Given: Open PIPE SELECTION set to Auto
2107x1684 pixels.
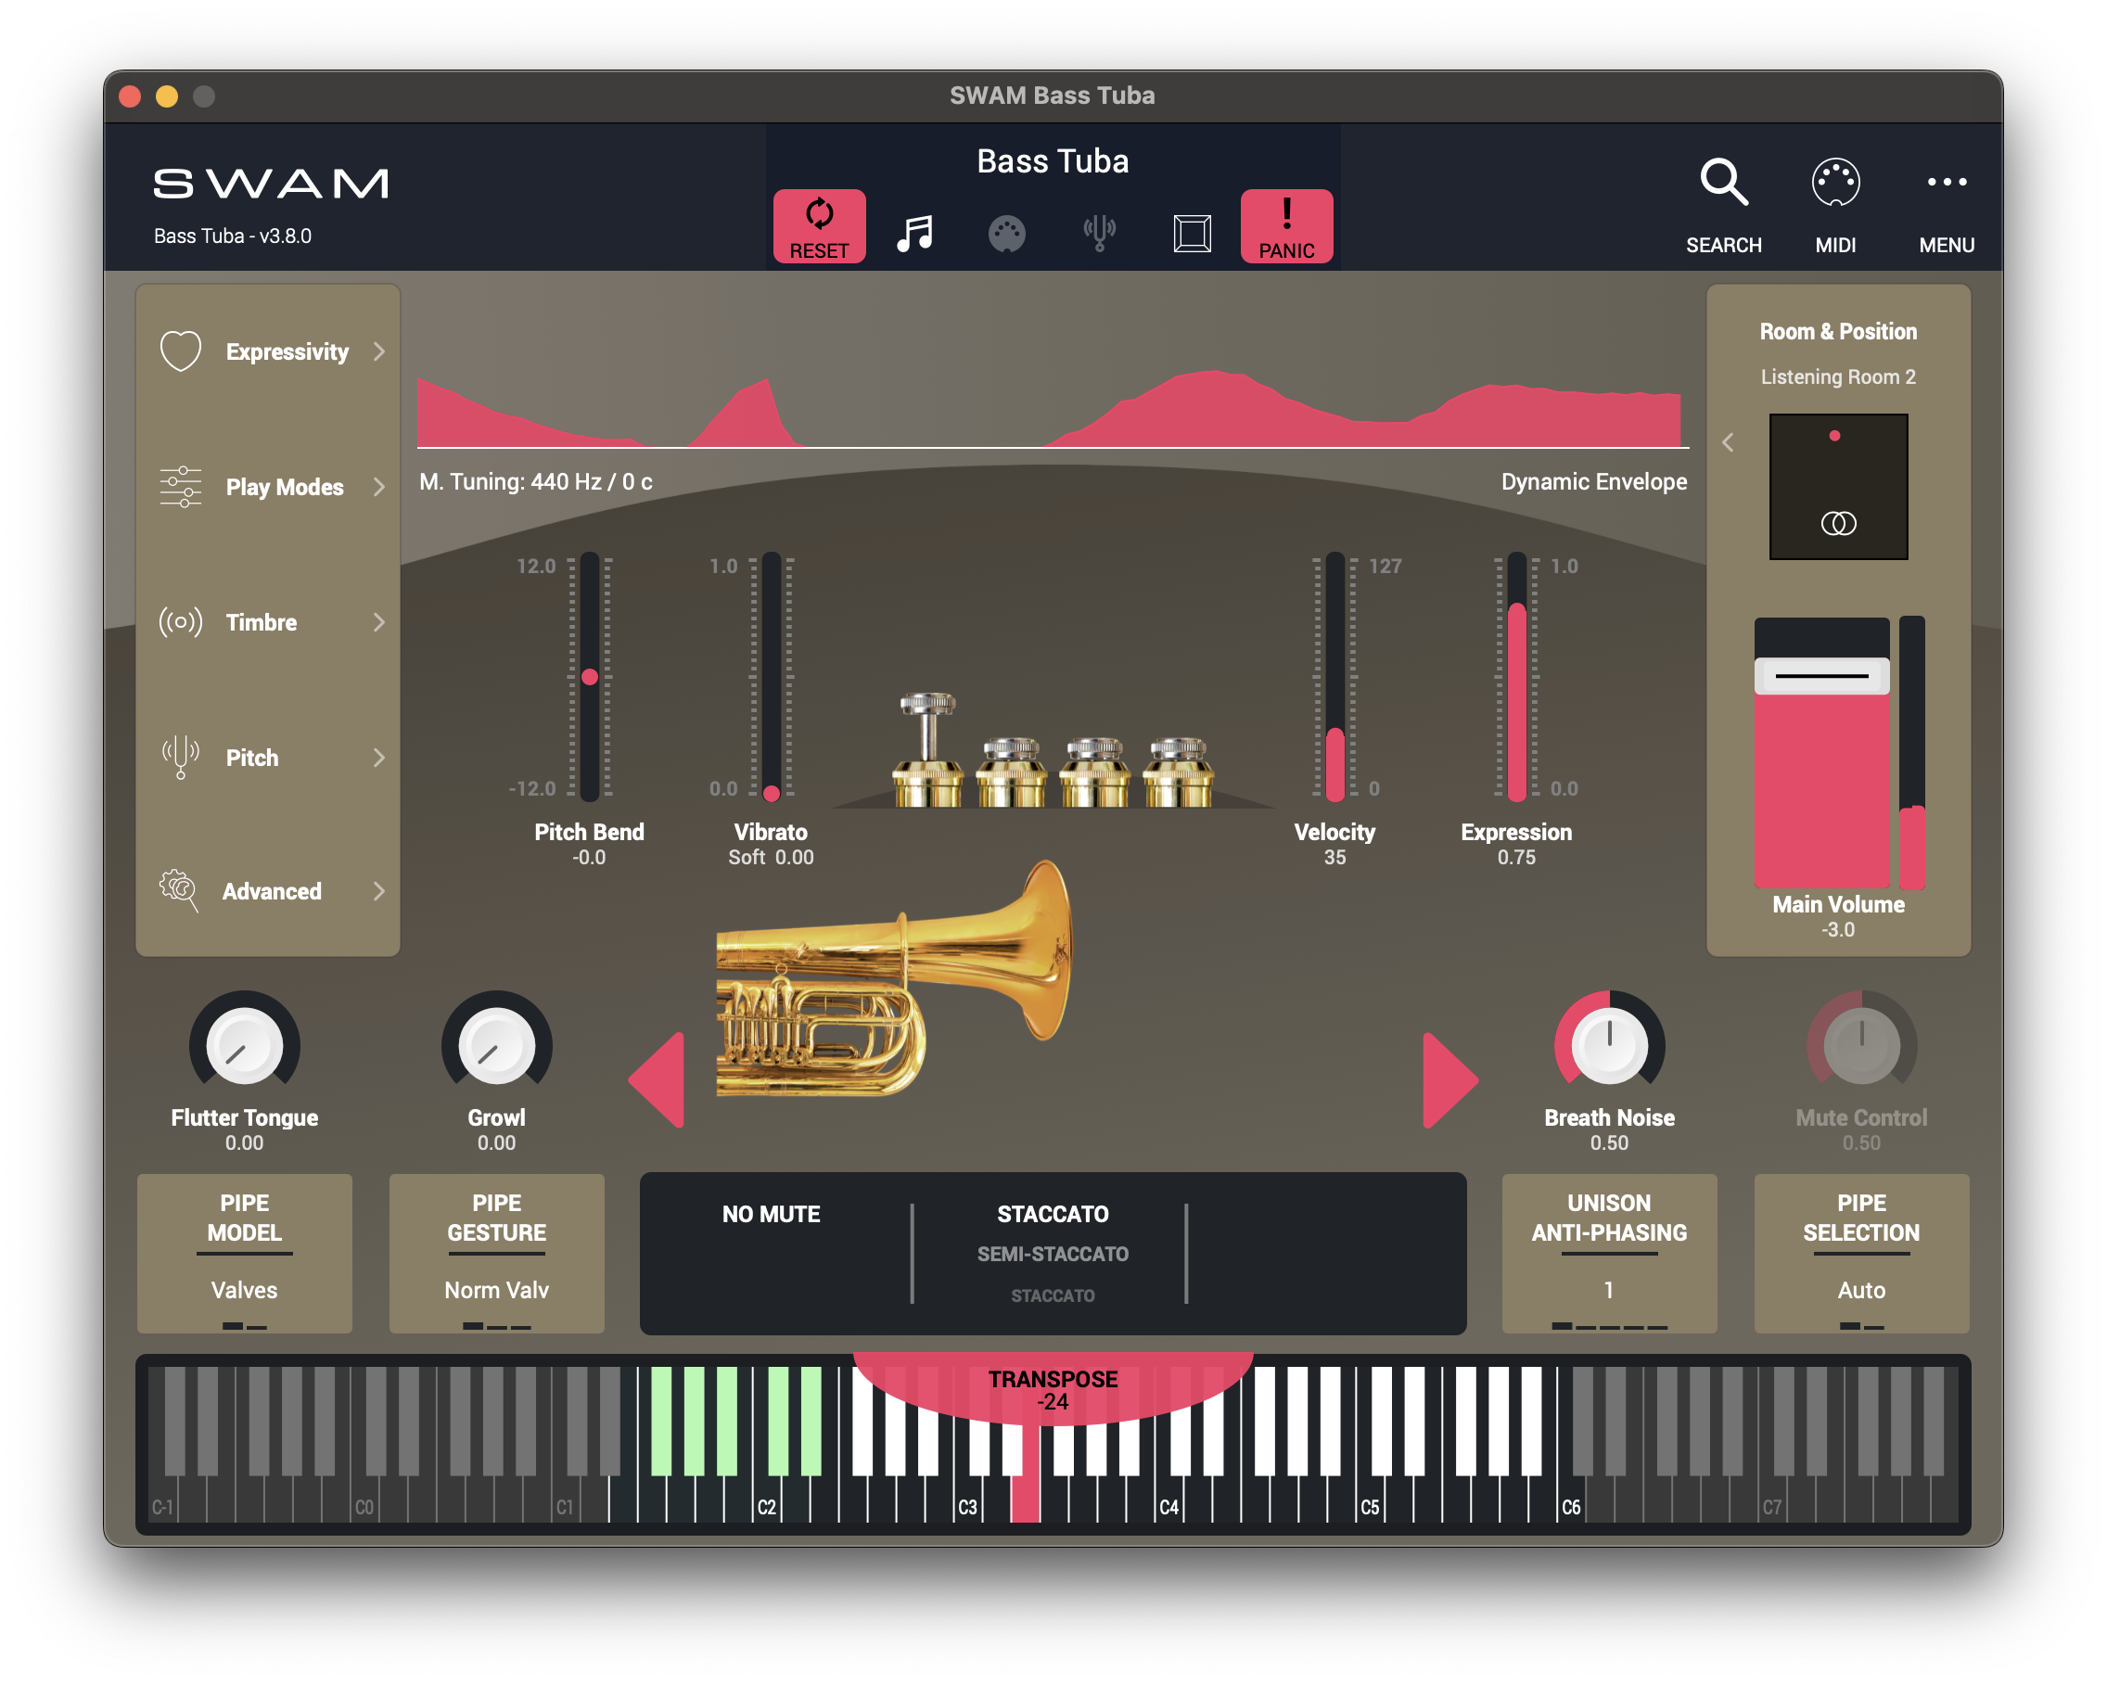Looking at the screenshot, I should coord(1859,1254).
